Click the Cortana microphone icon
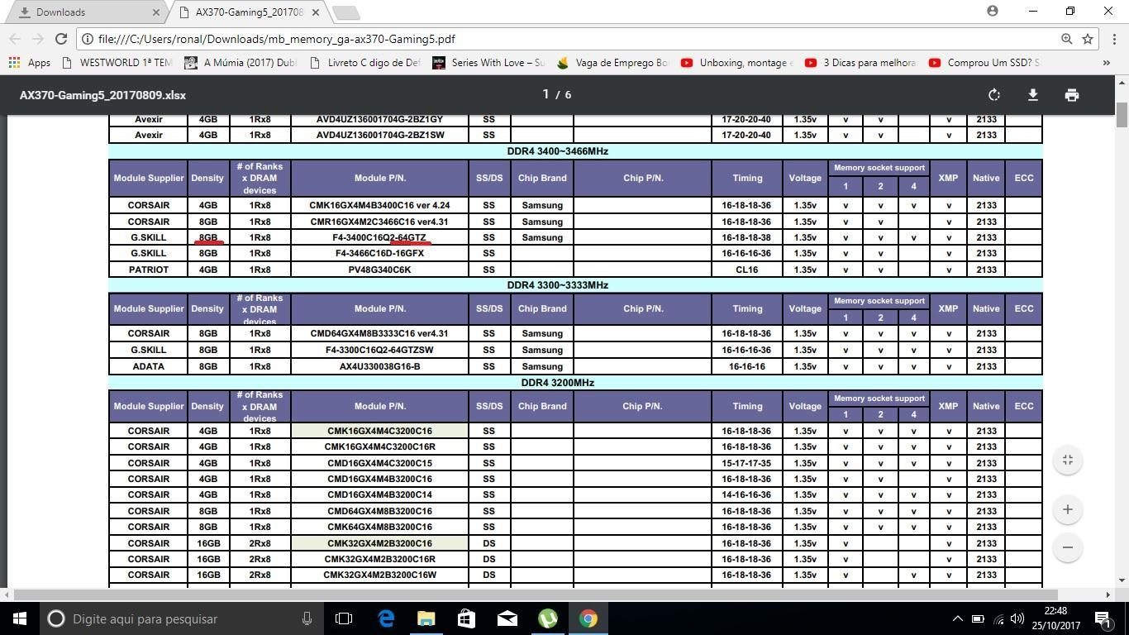Screen dimensions: 1129x635 coord(307,618)
